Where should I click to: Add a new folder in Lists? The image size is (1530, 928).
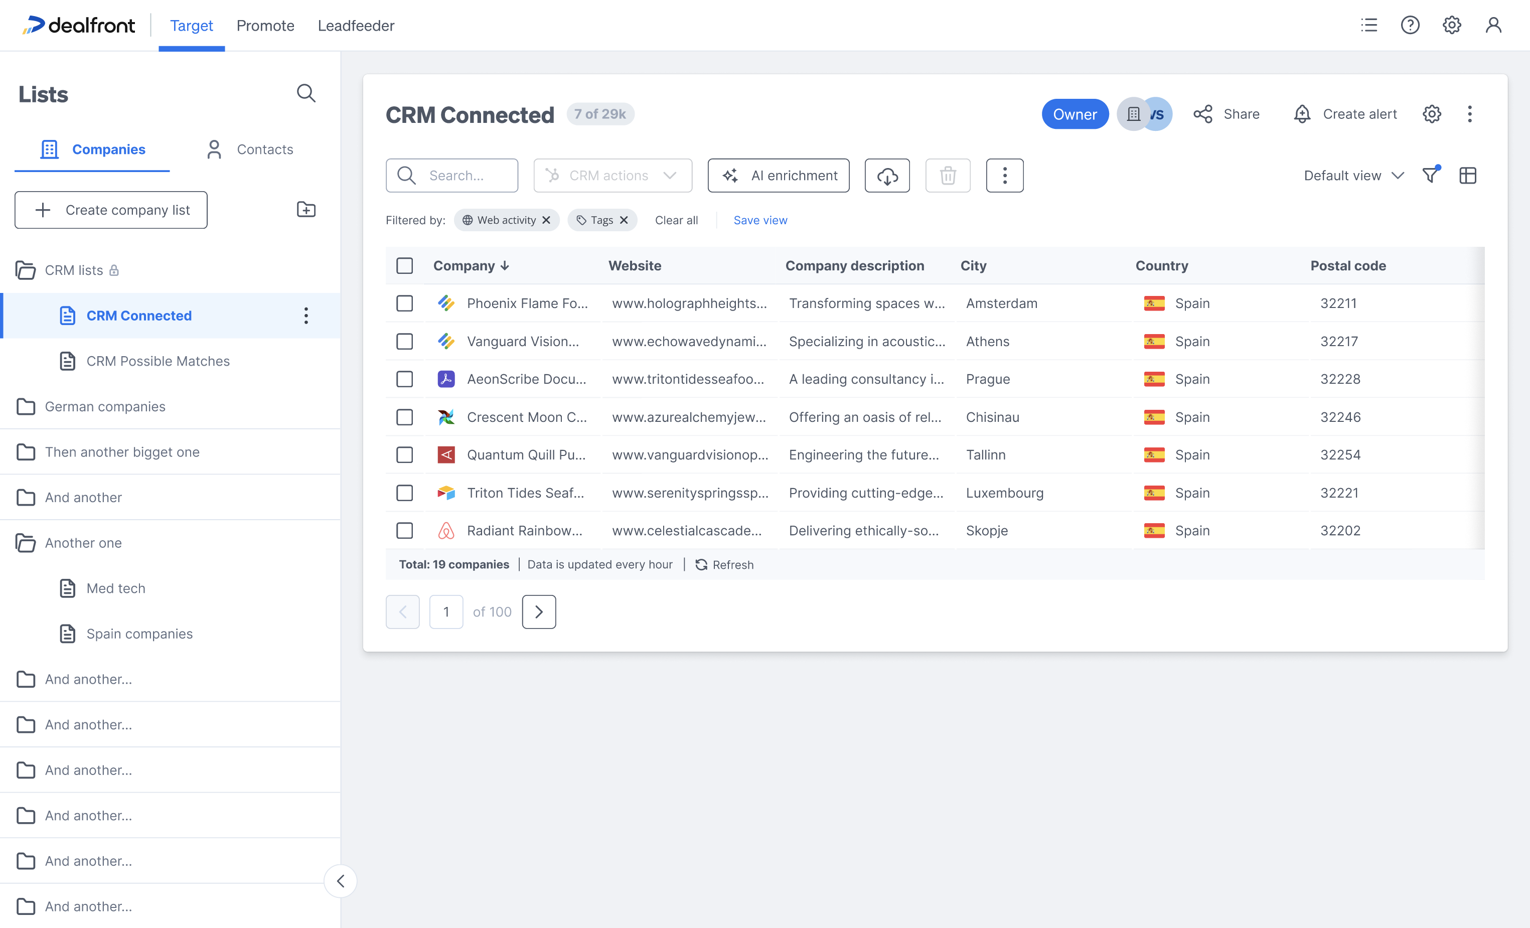pos(305,210)
